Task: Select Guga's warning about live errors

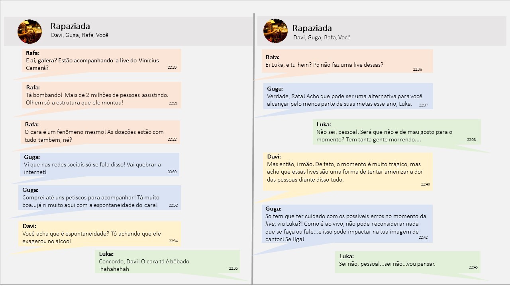Action: coord(347,223)
